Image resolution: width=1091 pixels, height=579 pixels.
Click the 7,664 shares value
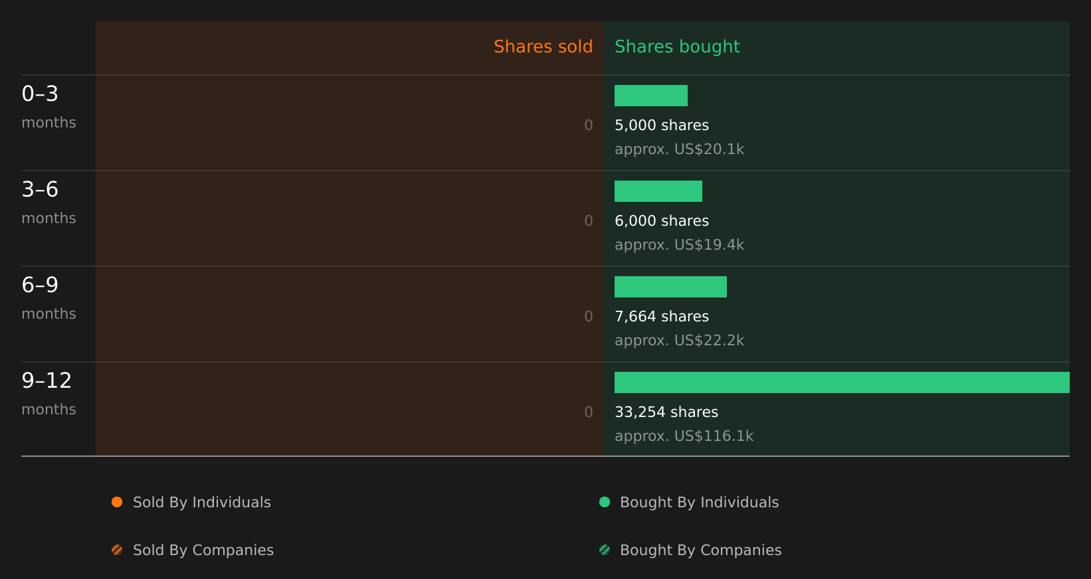click(662, 317)
